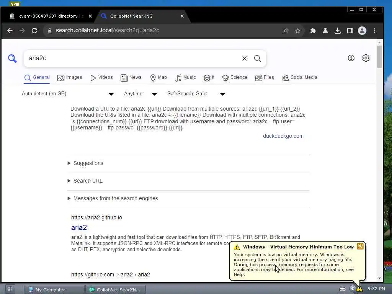Open the aria2 result title link
The height and width of the screenshot is (294, 392).
[79, 227]
